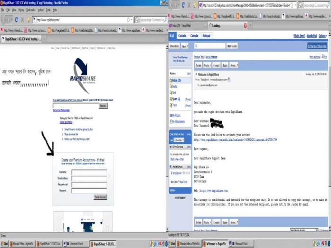Open new tab button beside Loading tab
The height and width of the screenshot is (248, 331).
point(250,26)
